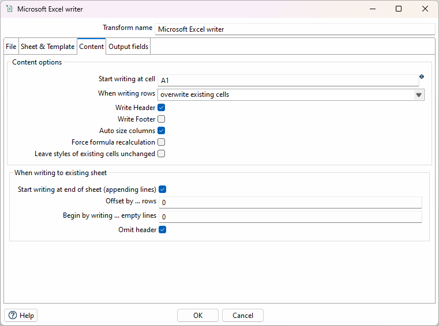Click the OK button
The height and width of the screenshot is (326, 439).
pyautogui.click(x=198, y=316)
